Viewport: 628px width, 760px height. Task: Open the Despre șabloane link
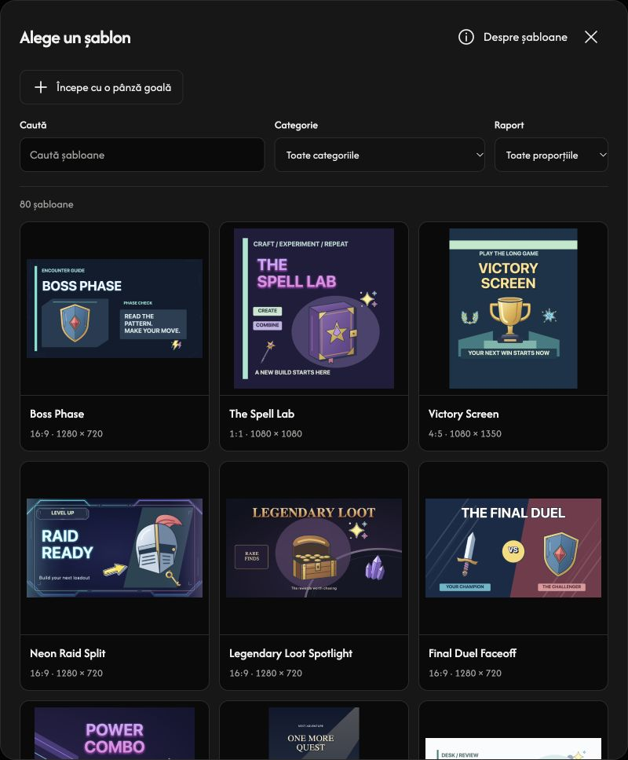[x=525, y=37]
